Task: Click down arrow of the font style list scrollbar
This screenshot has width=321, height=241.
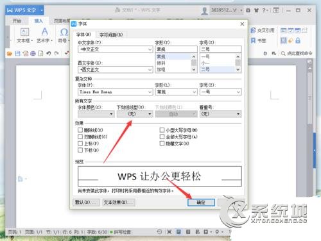Action: pyautogui.click(x=194, y=70)
